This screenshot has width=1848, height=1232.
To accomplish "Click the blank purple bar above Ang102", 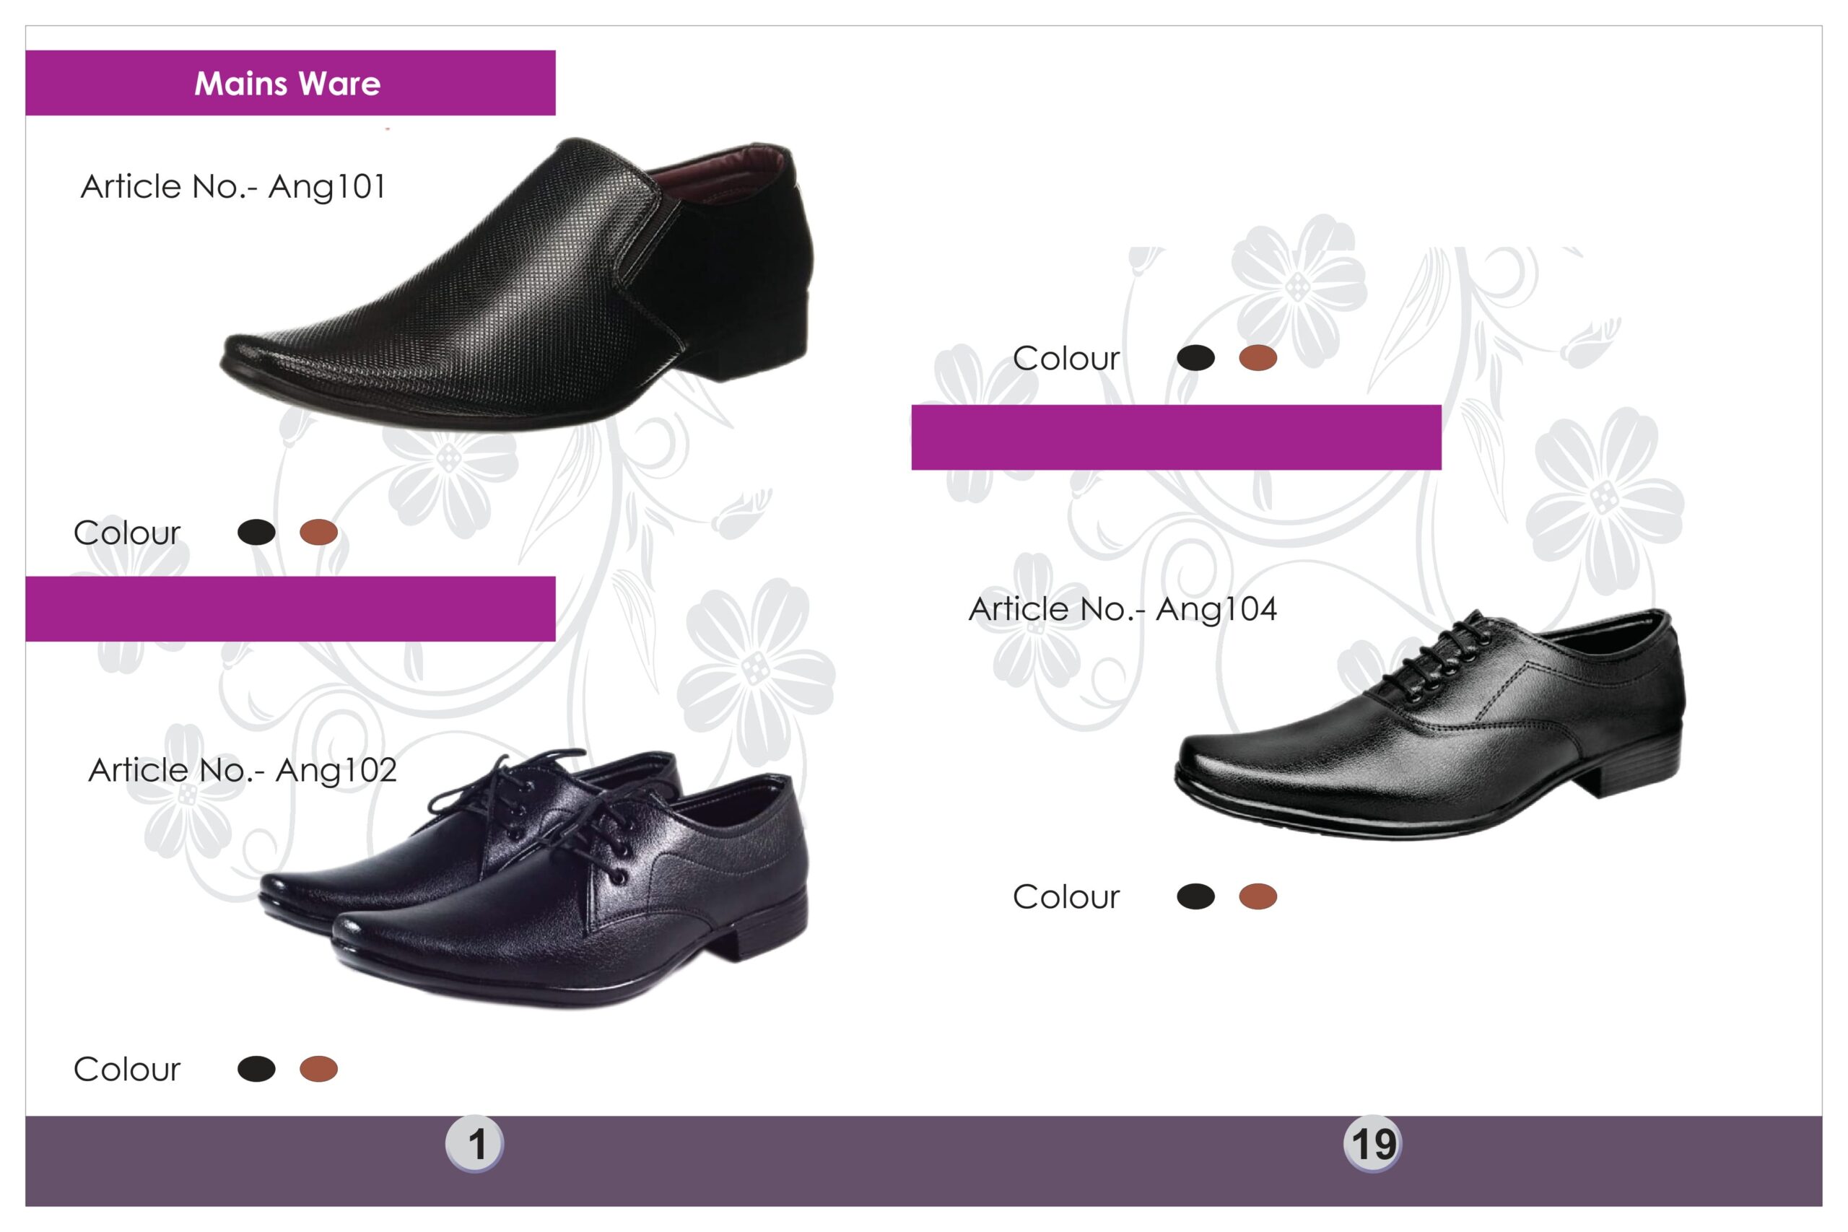I will pyautogui.click(x=290, y=609).
